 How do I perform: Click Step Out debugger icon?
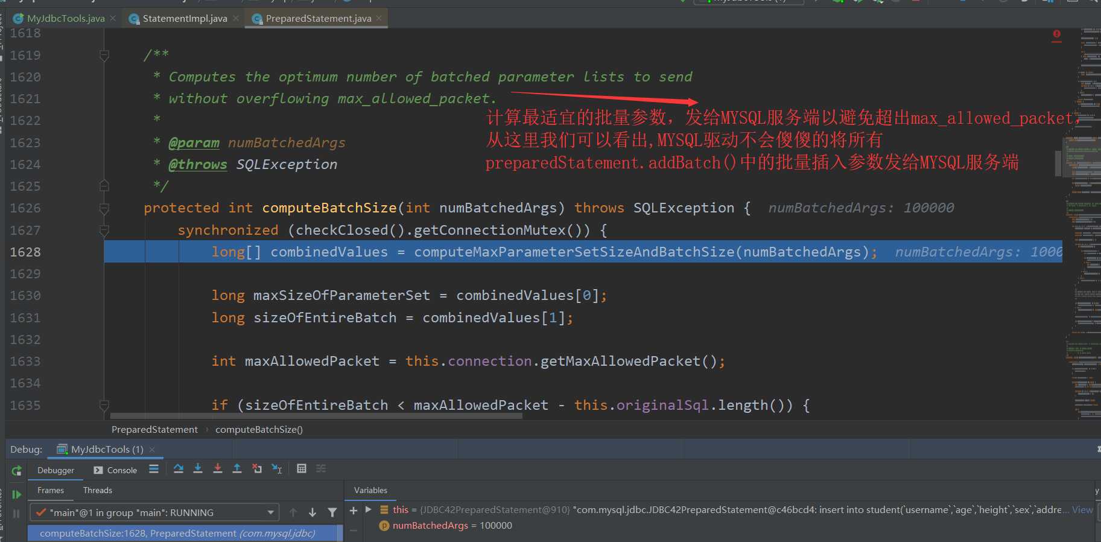pos(237,469)
